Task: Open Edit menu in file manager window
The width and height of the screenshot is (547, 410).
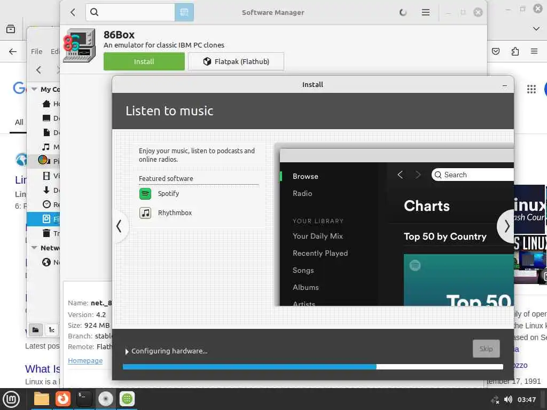Action: click(x=55, y=52)
